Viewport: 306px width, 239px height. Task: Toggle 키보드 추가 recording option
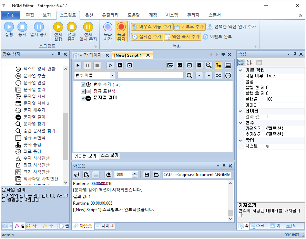pyautogui.click(x=190, y=27)
